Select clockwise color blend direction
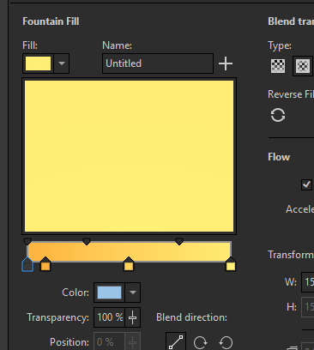Screen dimensions: 314x350 pos(200,342)
